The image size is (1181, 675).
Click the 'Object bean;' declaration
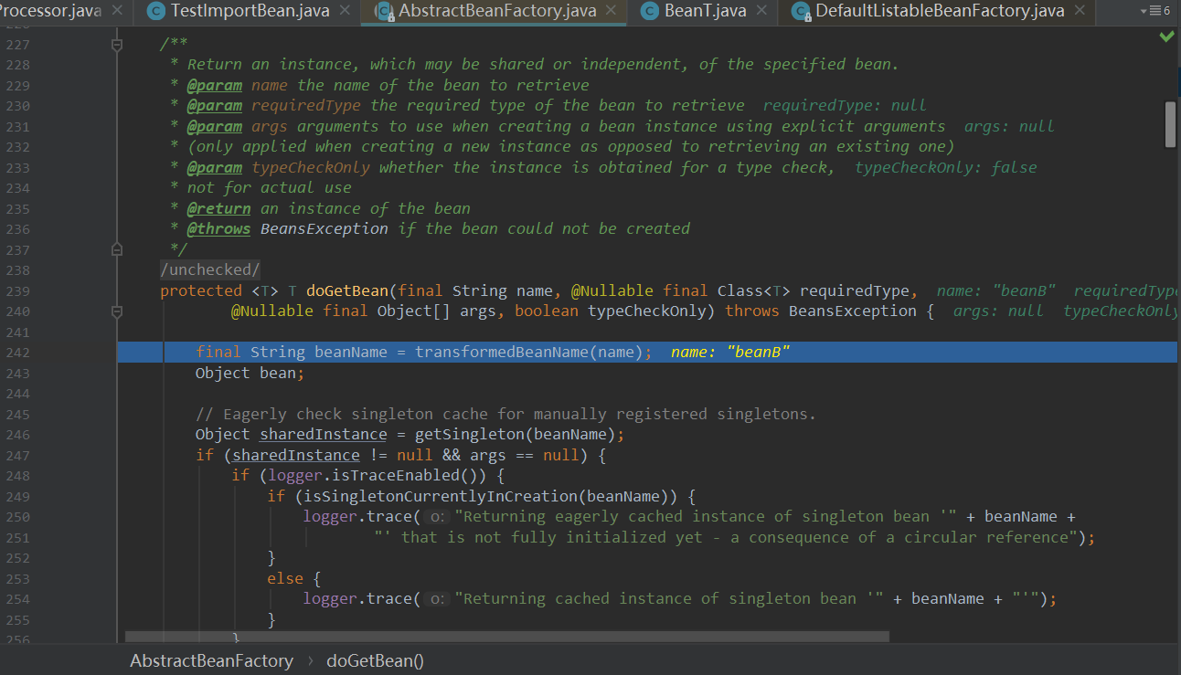[x=250, y=373]
